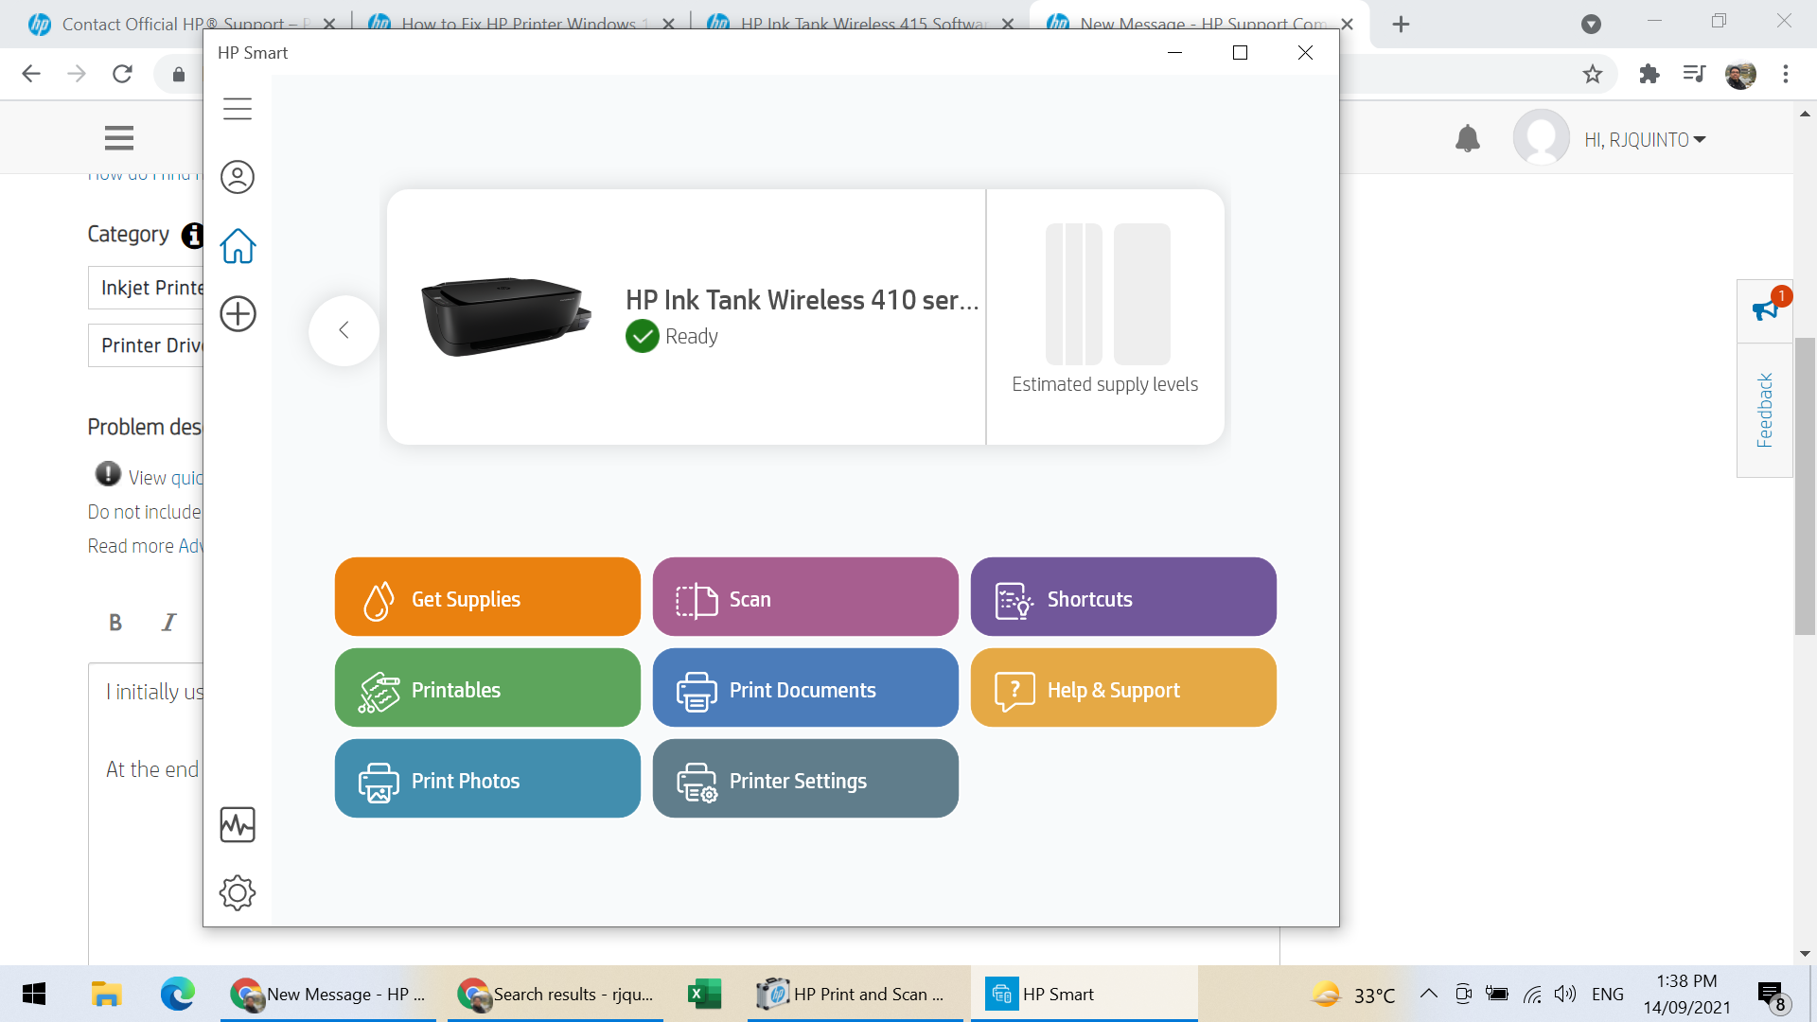Image resolution: width=1817 pixels, height=1022 pixels.
Task: Go to previous printer with left chevron
Action: (x=344, y=330)
